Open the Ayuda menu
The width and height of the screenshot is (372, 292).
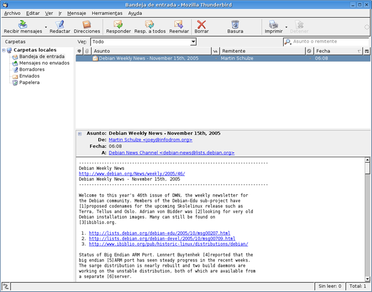coord(135,13)
